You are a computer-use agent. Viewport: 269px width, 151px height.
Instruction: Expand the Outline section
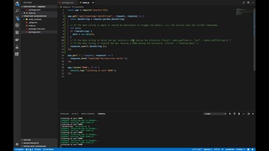pyautogui.click(x=39, y=140)
